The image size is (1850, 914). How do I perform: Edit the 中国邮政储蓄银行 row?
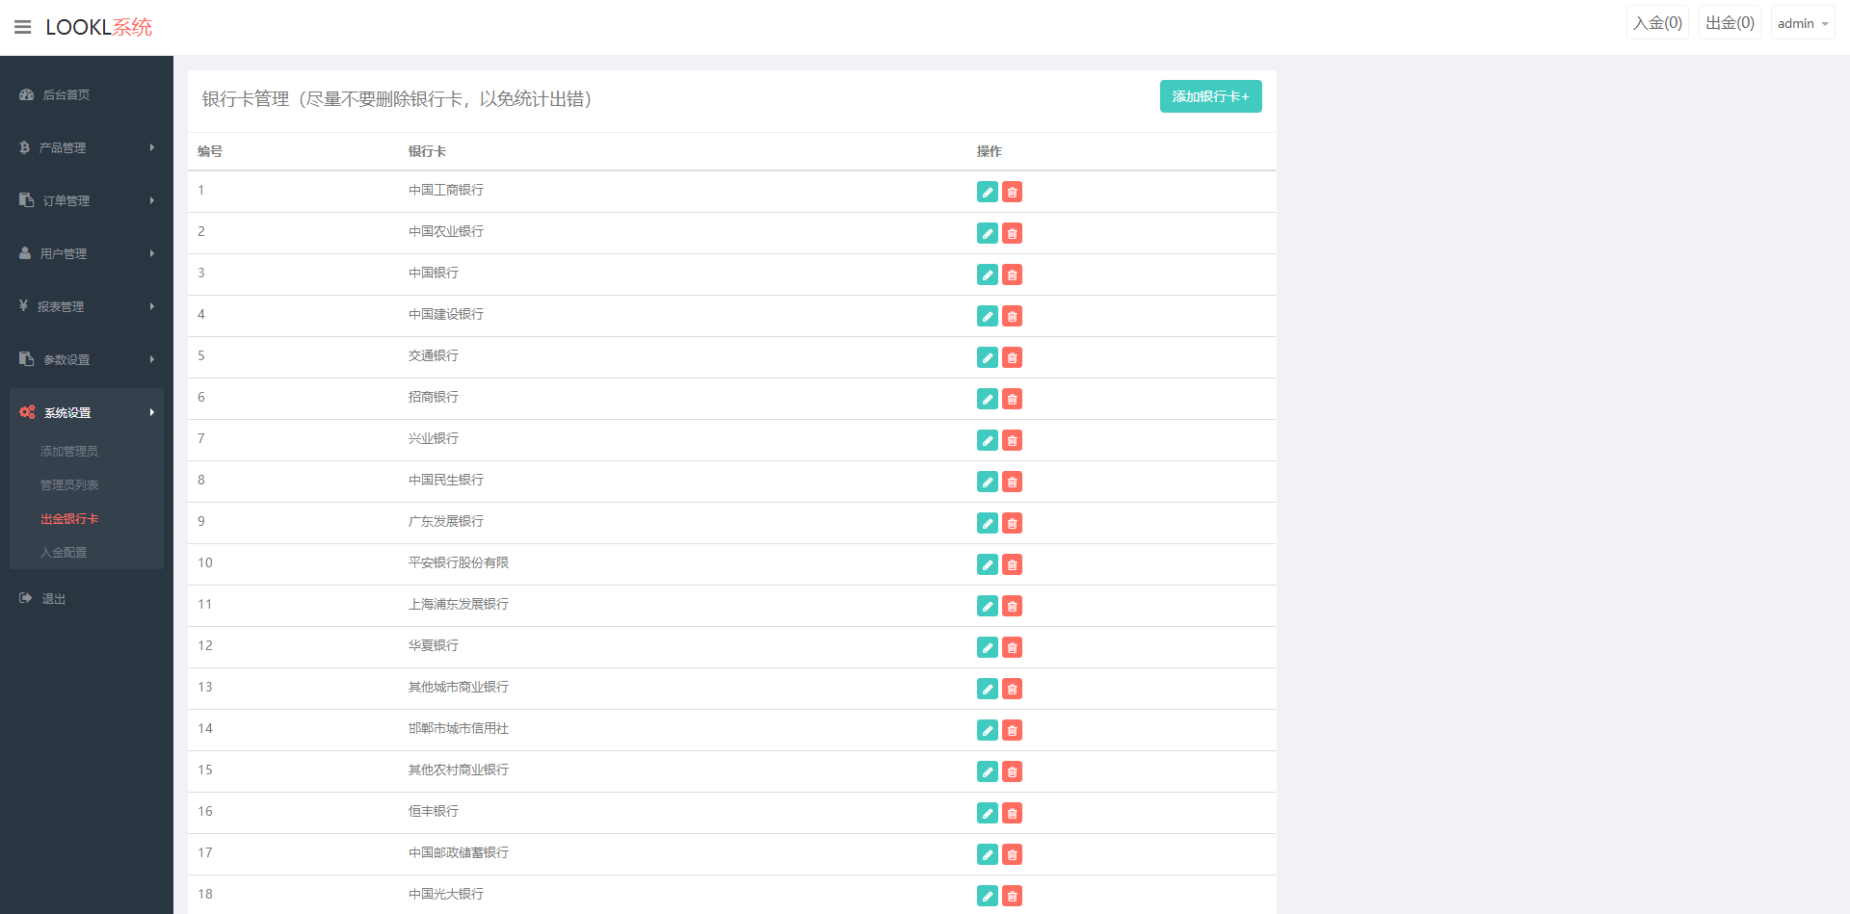coord(988,854)
